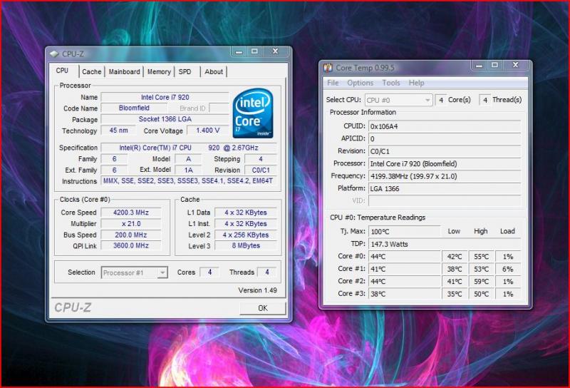Open the Cache tab in CPU-Z
Viewport: 570px width, 388px height.
pos(92,72)
